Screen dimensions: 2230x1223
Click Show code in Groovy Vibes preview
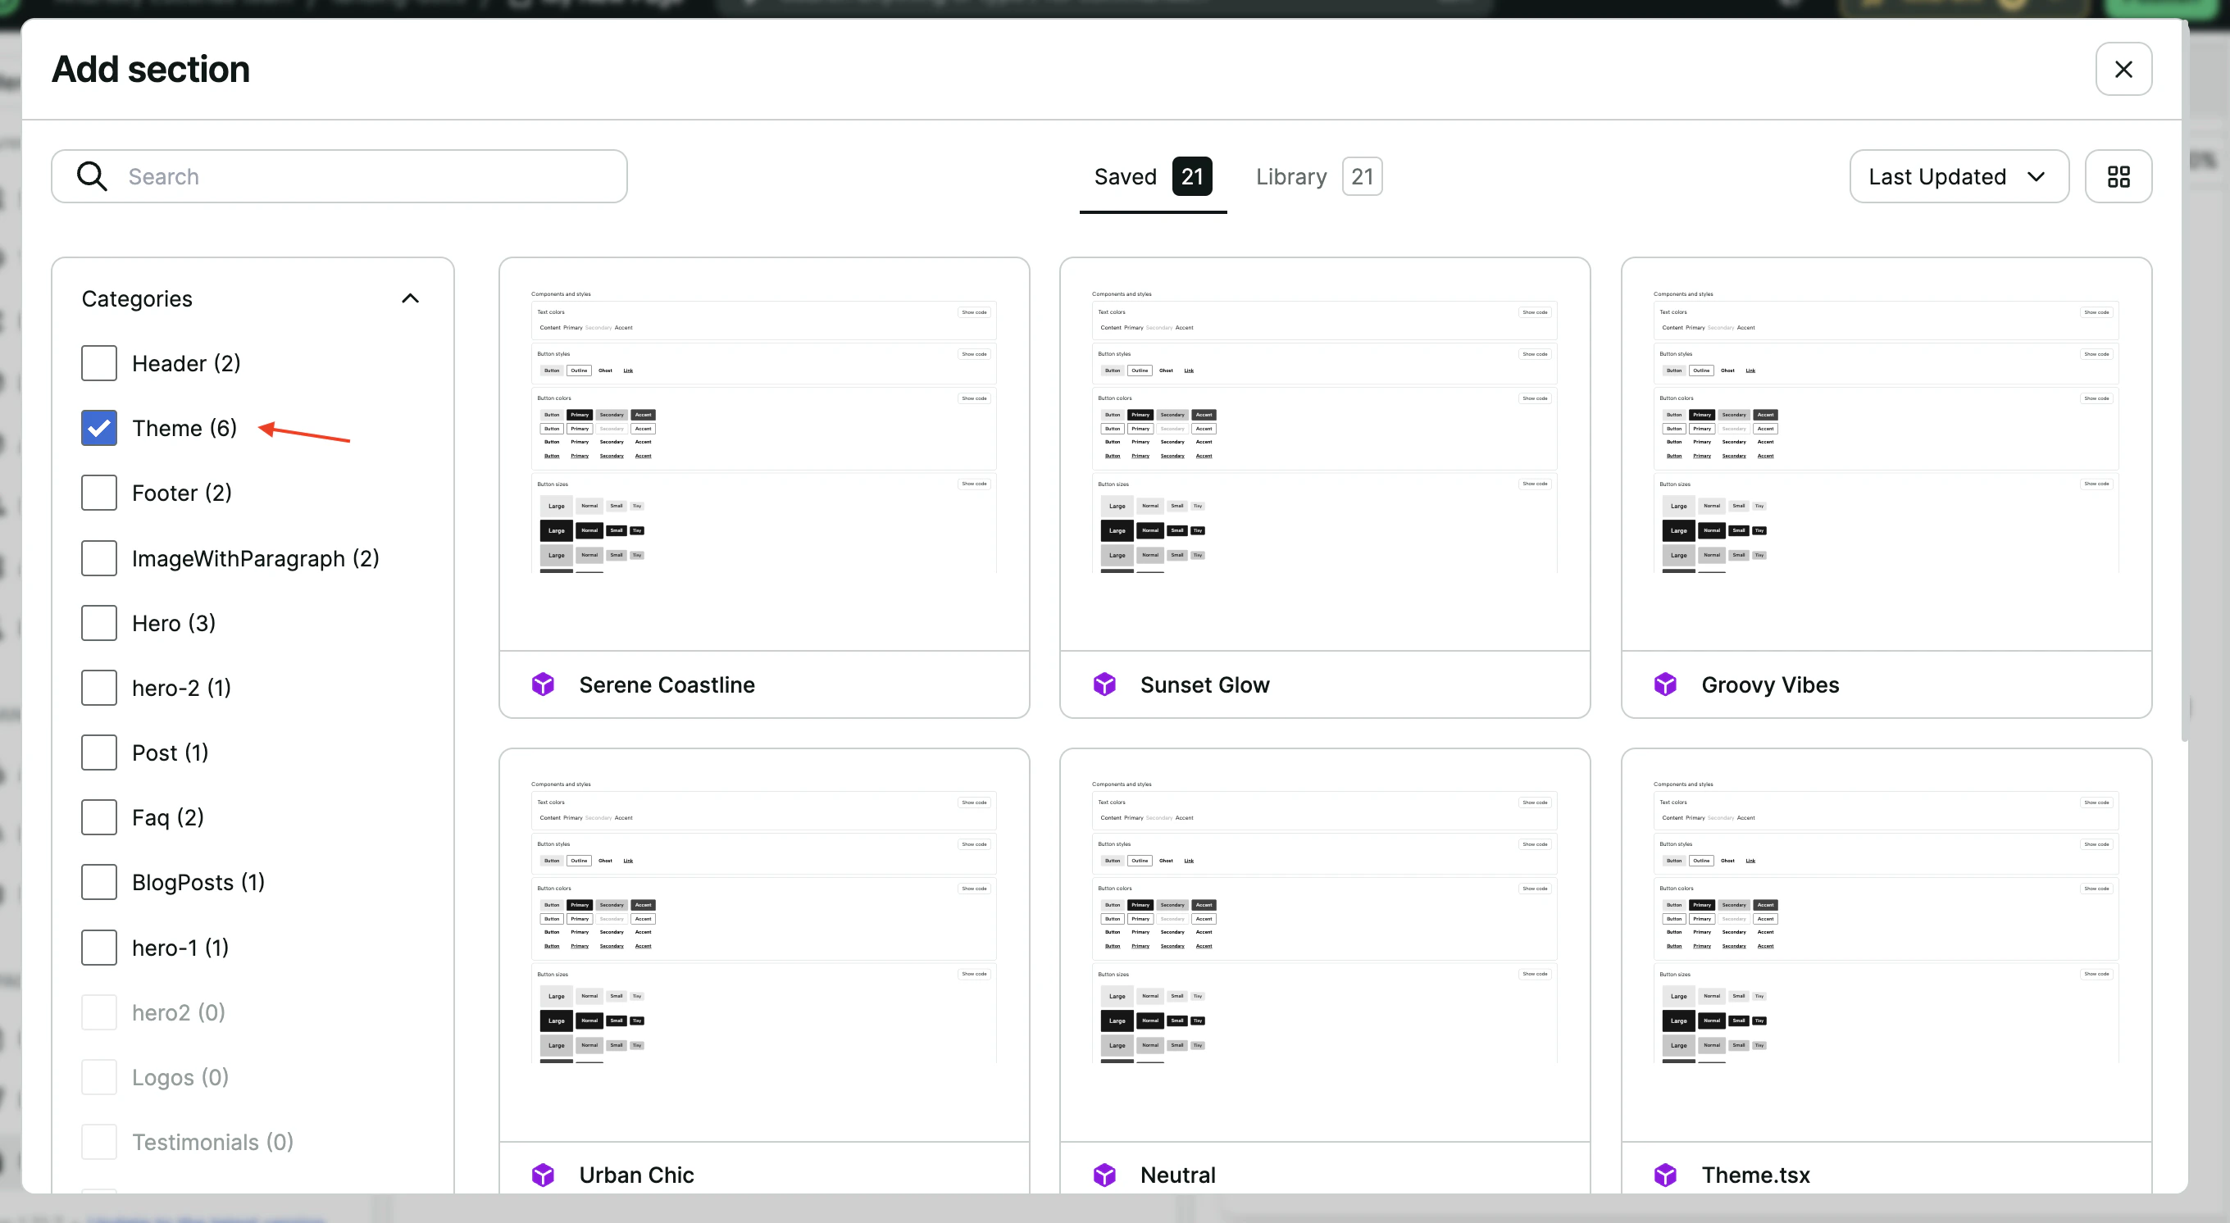(2096, 312)
